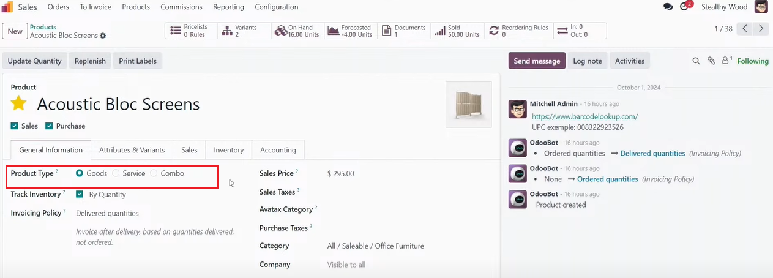This screenshot has height=278, width=773.
Task: Click the Following button
Action: [x=753, y=61]
